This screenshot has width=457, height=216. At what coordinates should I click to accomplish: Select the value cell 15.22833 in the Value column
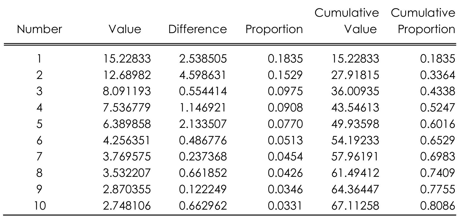click(127, 59)
